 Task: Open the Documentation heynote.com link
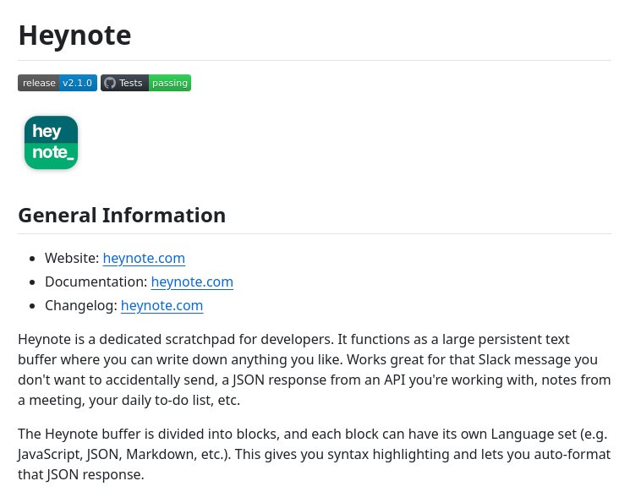coord(192,282)
